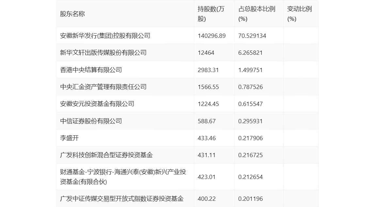Screen dimensions: 375x207
Task: Click percentage value 1.499751
Action: [x=251, y=70]
